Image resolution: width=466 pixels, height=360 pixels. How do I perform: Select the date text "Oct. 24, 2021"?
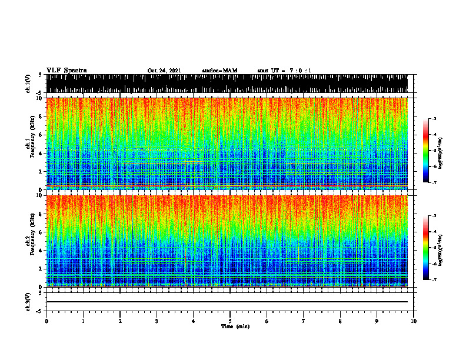164,71
